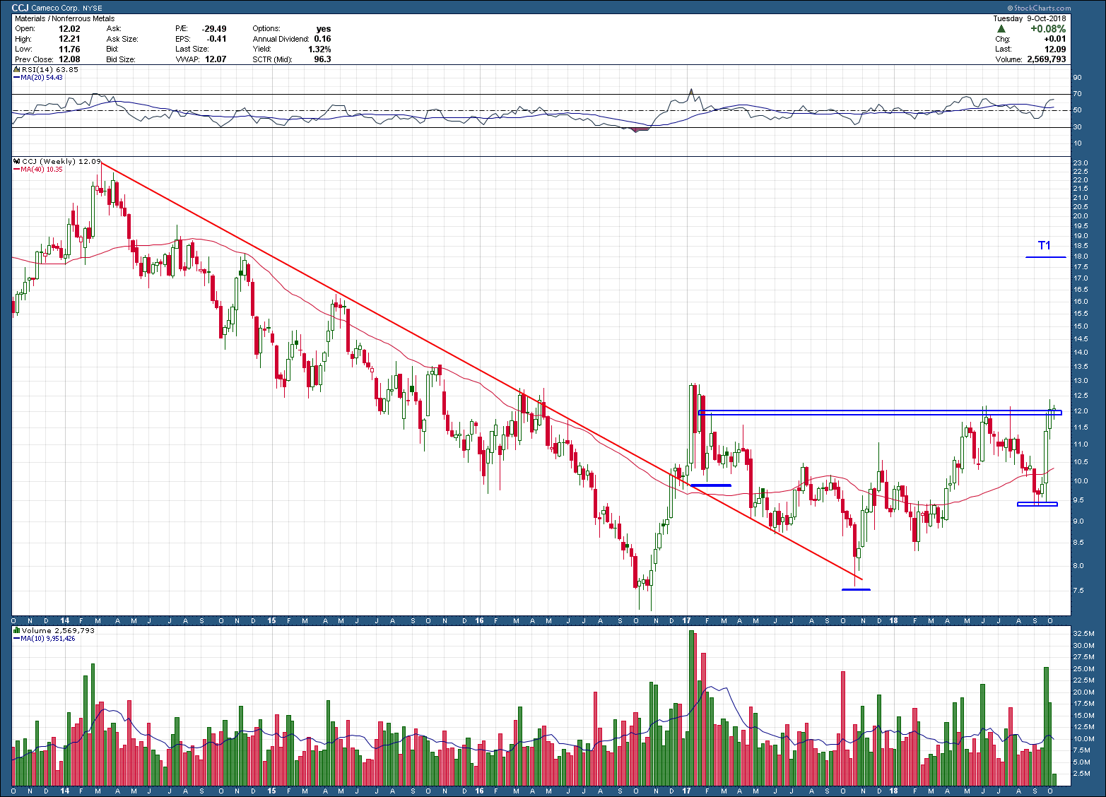Click the Yield value 1.32%
1106x797 pixels.
click(x=319, y=49)
